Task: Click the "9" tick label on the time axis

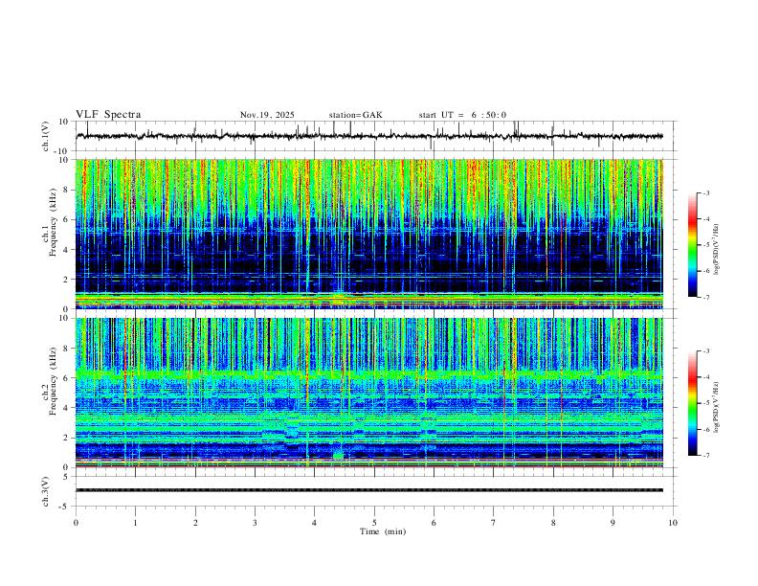Action: click(613, 523)
